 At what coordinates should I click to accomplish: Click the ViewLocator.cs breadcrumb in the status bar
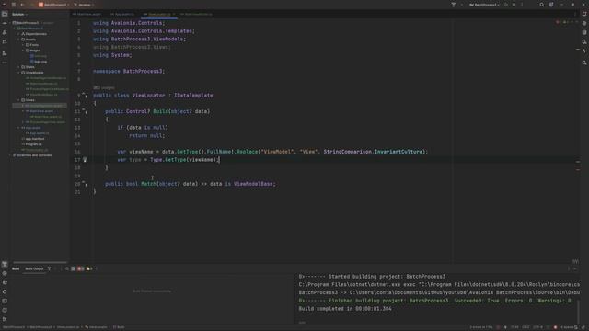(x=68, y=327)
